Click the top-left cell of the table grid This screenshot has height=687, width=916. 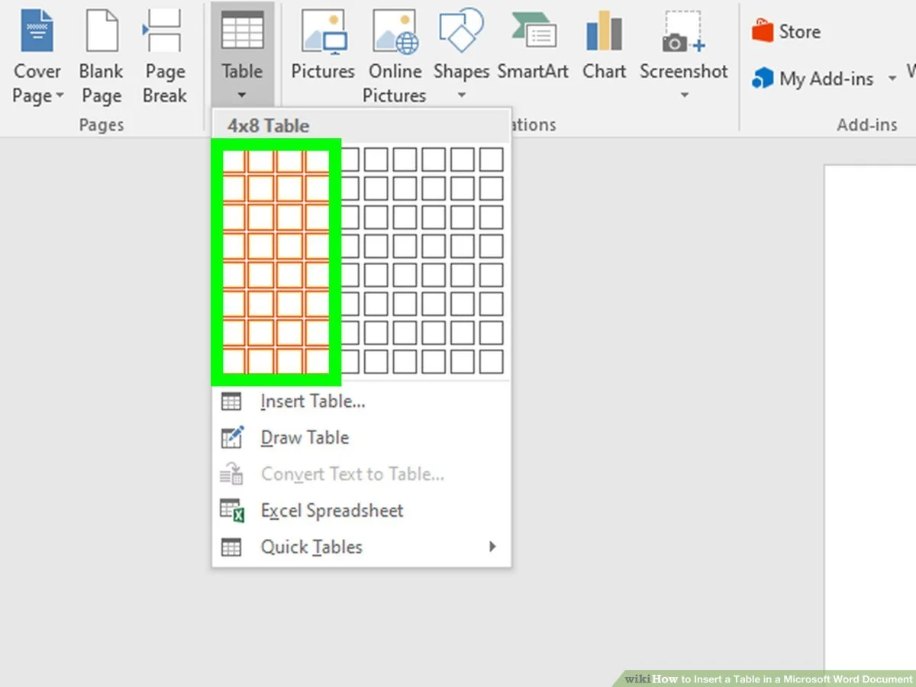click(x=234, y=160)
